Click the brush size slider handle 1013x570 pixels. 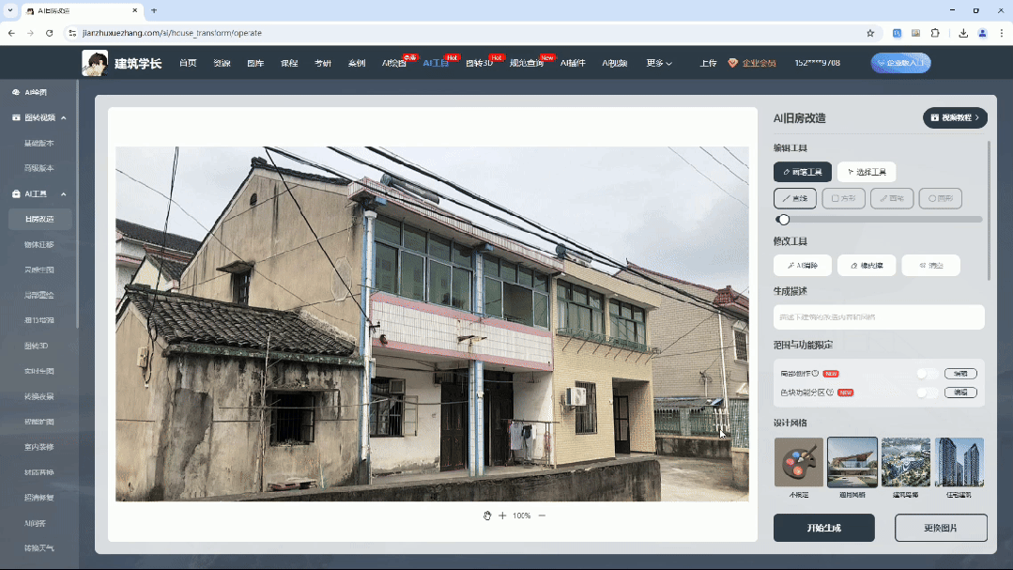click(x=783, y=220)
